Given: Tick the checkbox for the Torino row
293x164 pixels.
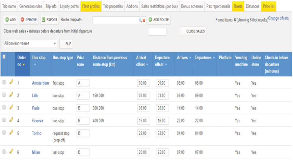Looking at the screenshot, I should coord(4,133).
